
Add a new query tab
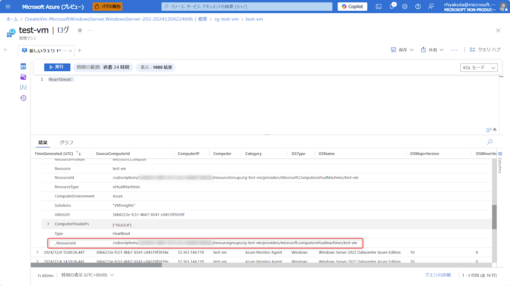[79, 50]
